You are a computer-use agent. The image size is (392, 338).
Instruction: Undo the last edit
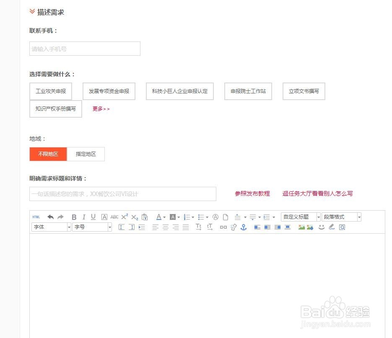pyautogui.click(x=50, y=217)
